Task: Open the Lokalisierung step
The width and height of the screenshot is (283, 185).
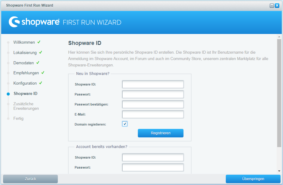Action: pos(25,52)
